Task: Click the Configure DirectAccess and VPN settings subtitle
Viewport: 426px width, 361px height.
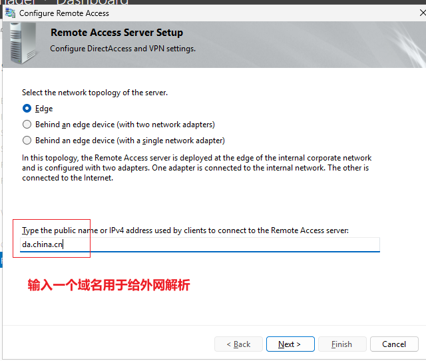Action: point(122,49)
